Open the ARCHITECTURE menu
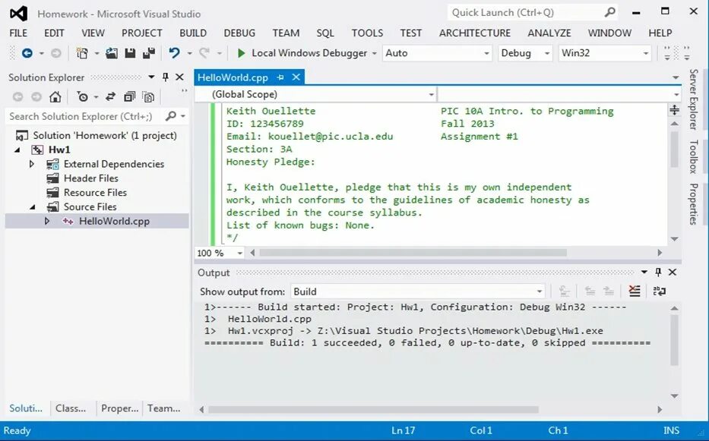This screenshot has height=441, width=709. click(x=474, y=33)
